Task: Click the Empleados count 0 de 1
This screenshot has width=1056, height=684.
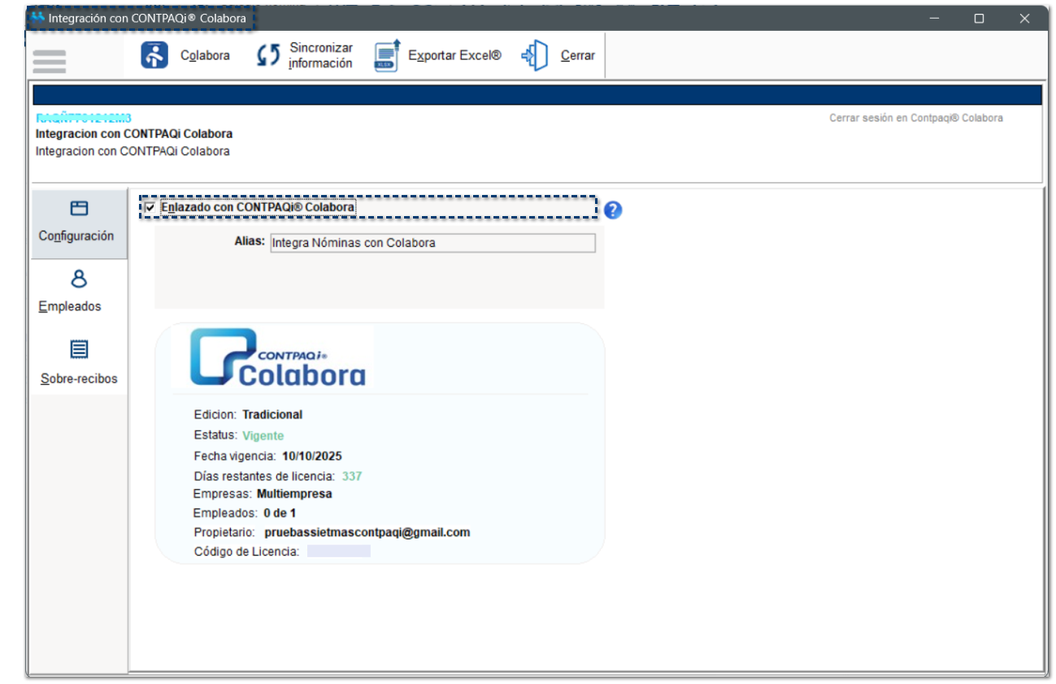Action: pyautogui.click(x=280, y=513)
